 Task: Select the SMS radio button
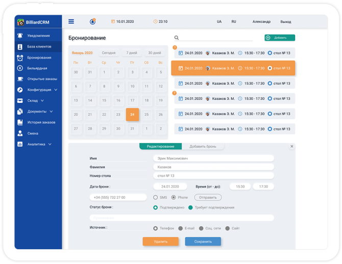pyautogui.click(x=156, y=197)
